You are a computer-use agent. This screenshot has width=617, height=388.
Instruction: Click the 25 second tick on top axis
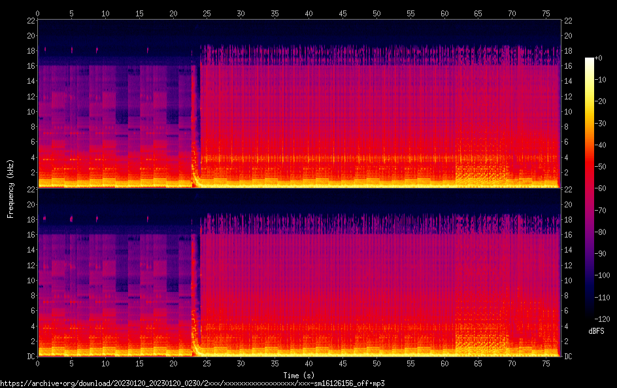(207, 13)
